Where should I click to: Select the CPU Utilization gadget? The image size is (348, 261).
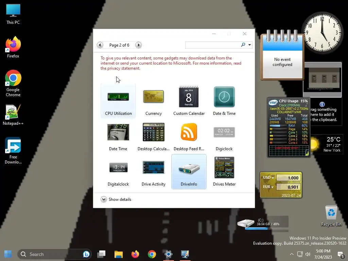(118, 101)
